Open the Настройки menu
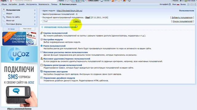Screen dimensions: 197x110 (13, 4)
